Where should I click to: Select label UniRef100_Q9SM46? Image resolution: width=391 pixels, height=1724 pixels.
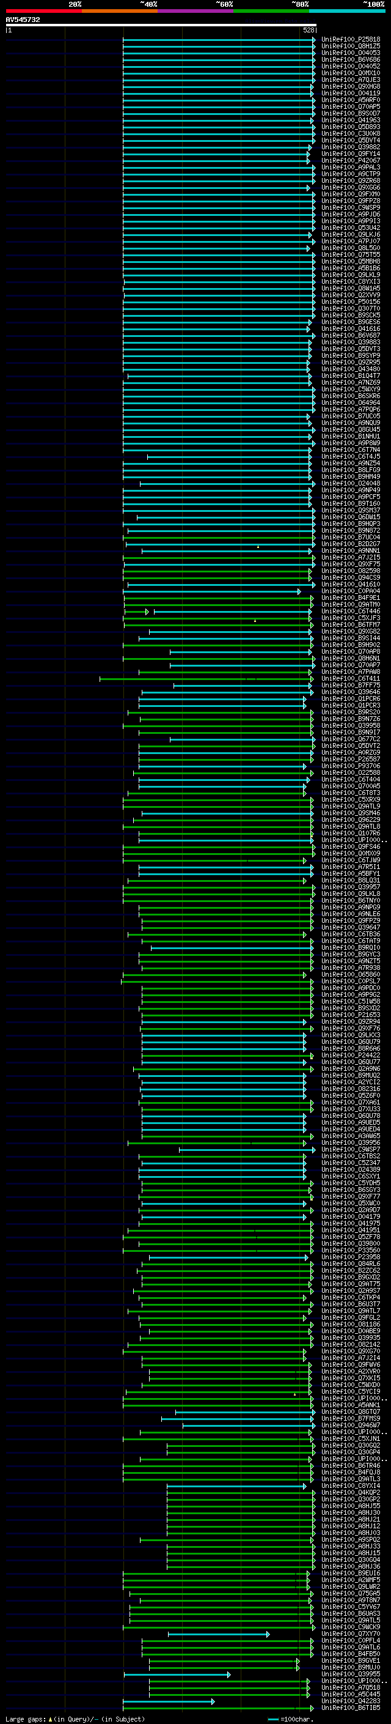[x=351, y=813]
